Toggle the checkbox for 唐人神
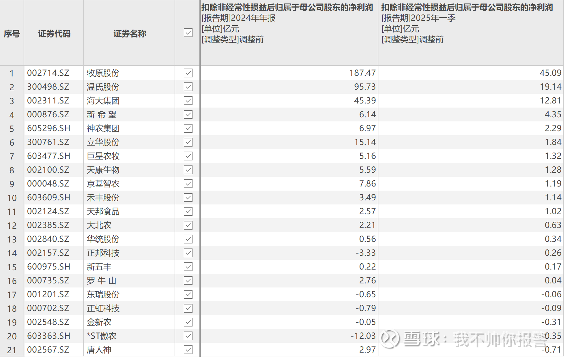The width and height of the screenshot is (564, 357). (x=188, y=350)
